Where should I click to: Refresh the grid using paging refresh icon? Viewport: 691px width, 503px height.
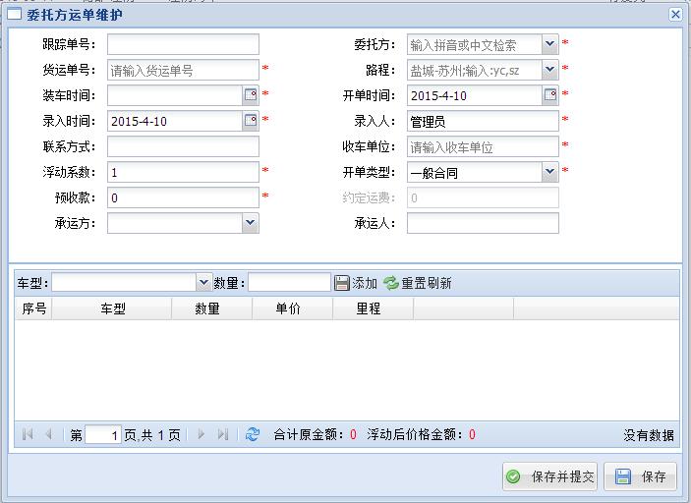click(253, 434)
